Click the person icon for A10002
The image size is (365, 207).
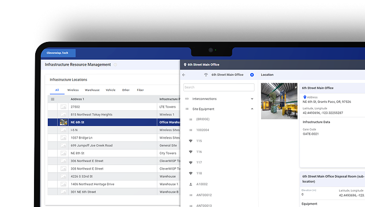tap(191, 184)
